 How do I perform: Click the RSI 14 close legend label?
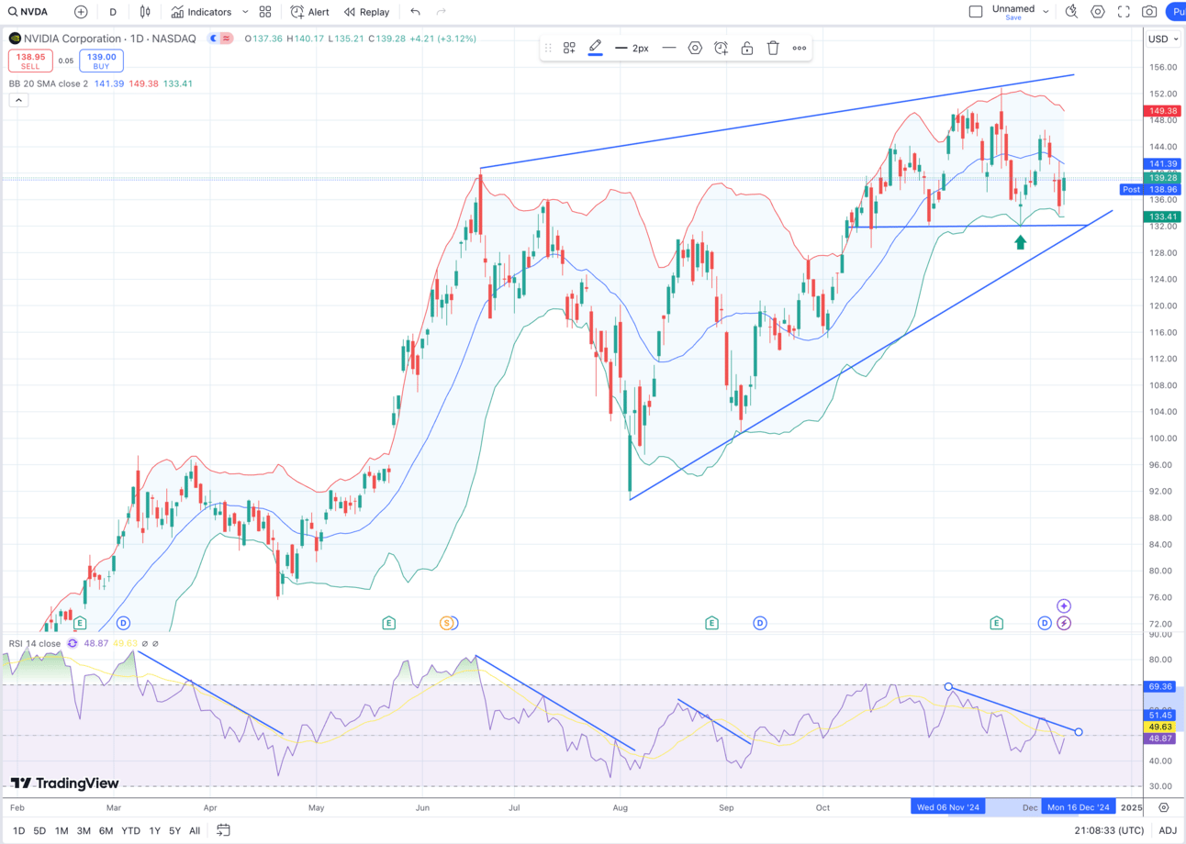point(35,643)
